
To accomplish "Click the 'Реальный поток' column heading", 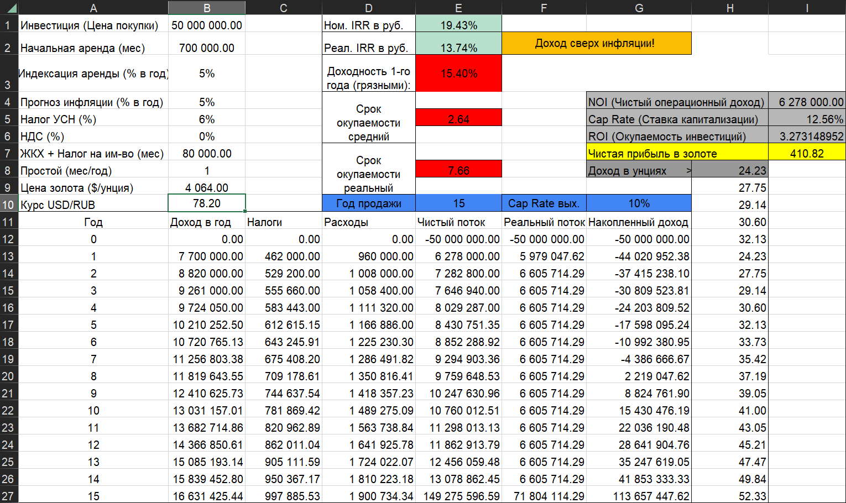I will pos(544,222).
